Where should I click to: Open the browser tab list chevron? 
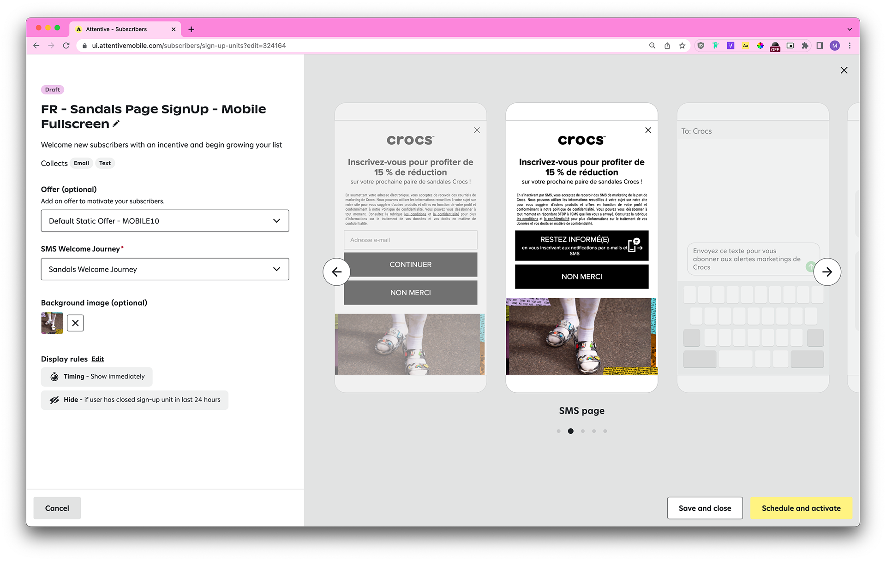(x=850, y=29)
